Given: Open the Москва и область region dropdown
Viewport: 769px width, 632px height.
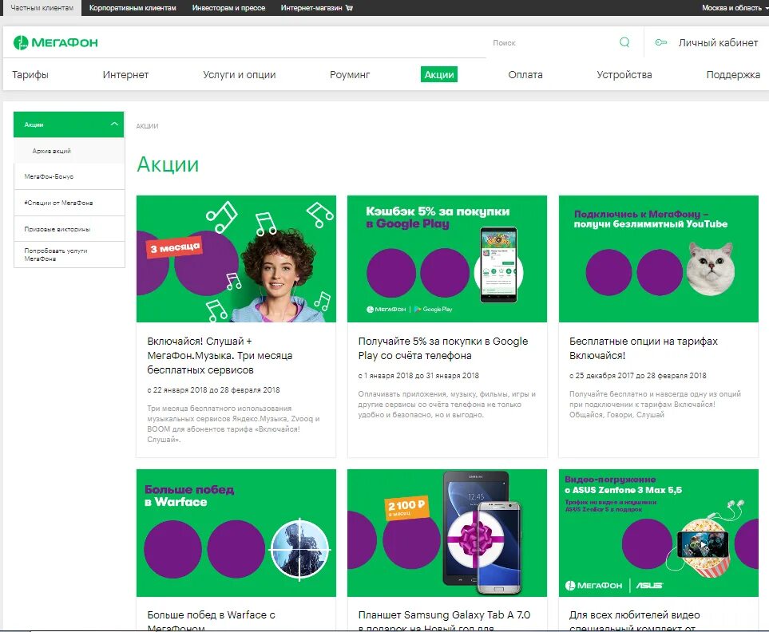Looking at the screenshot, I should 735,8.
